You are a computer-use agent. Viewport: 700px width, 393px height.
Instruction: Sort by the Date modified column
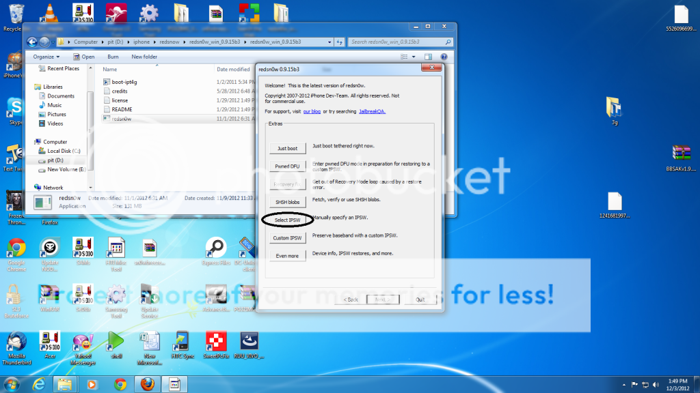pyautogui.click(x=234, y=69)
